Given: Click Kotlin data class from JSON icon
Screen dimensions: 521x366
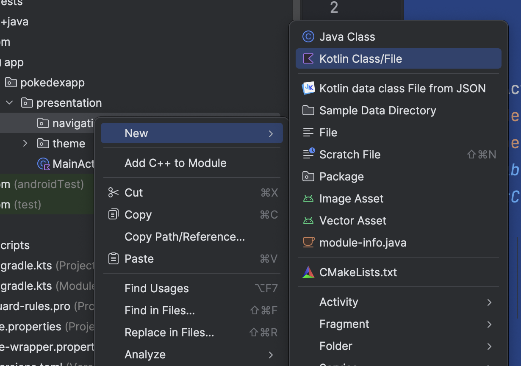Looking at the screenshot, I should [x=308, y=88].
